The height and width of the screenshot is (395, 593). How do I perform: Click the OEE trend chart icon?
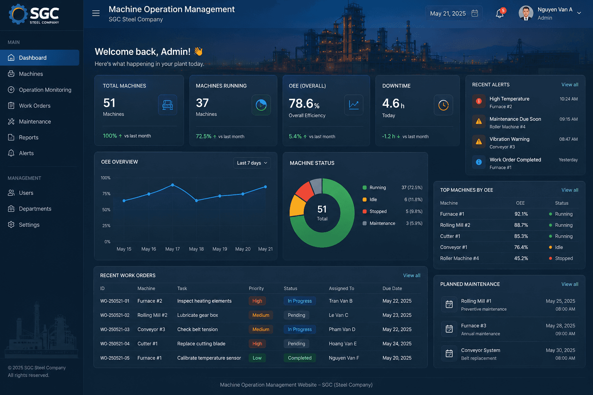[x=354, y=105]
